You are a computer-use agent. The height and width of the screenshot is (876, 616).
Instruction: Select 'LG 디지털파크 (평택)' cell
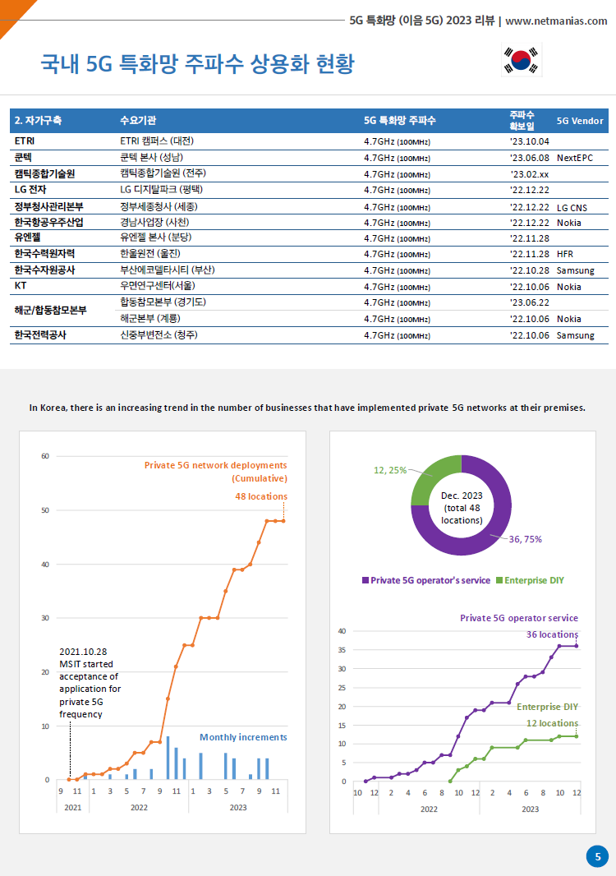click(x=162, y=189)
